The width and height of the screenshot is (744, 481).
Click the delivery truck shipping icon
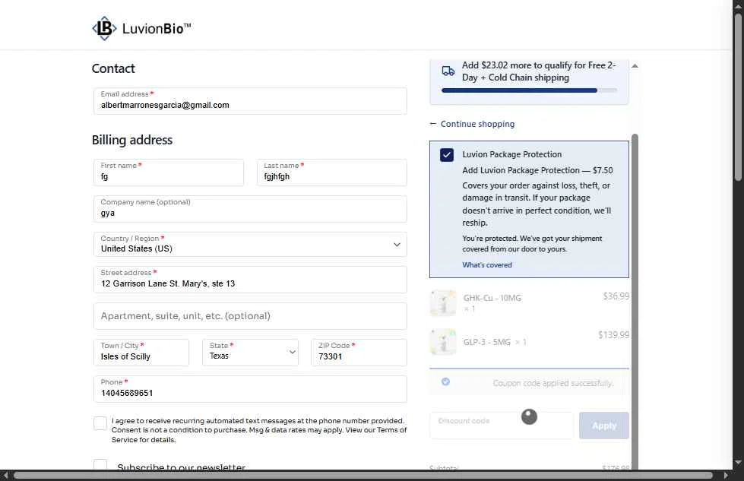tap(448, 71)
